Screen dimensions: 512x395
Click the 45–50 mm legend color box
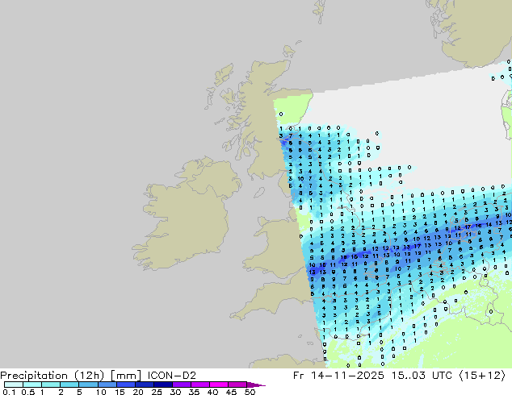tap(237, 385)
